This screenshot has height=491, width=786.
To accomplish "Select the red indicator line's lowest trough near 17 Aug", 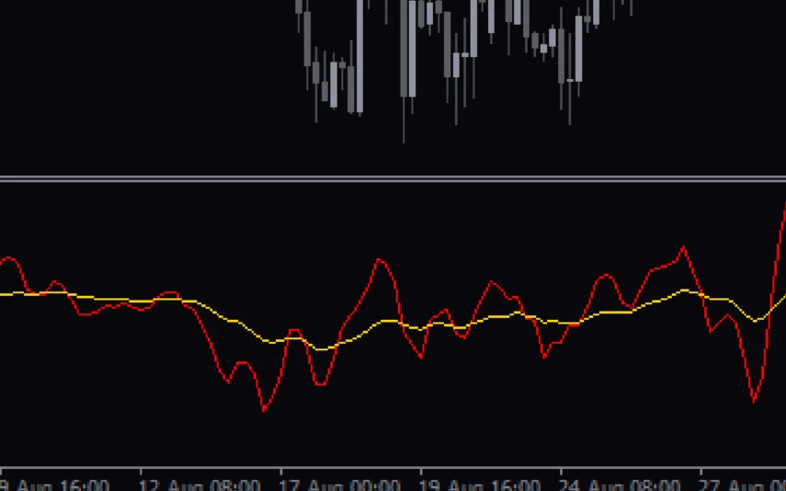I will [264, 409].
